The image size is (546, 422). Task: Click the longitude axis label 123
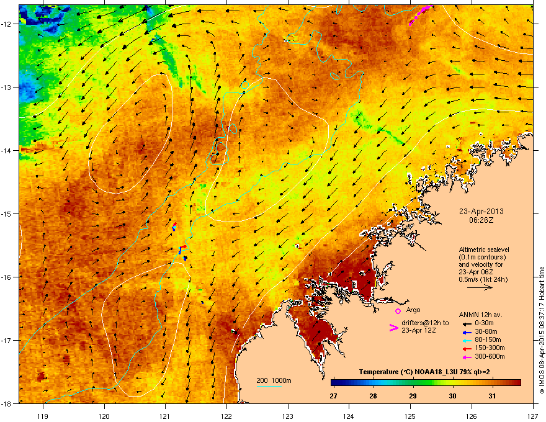(x=288, y=416)
